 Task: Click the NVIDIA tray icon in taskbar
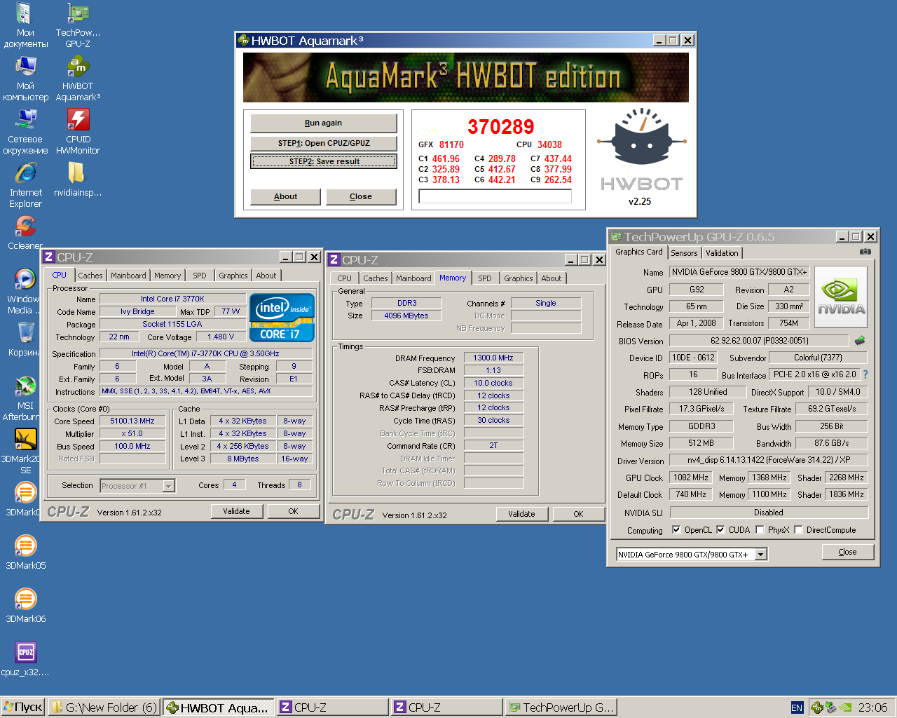(845, 707)
